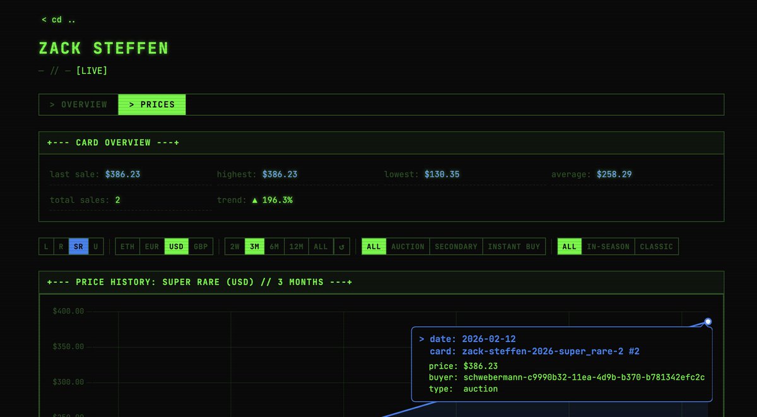Select the L rarity filter
The height and width of the screenshot is (417, 757).
(x=46, y=246)
